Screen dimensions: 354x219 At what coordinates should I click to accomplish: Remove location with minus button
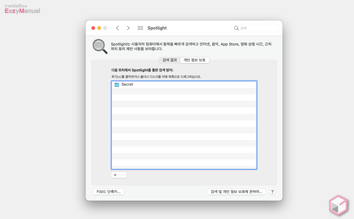click(x=123, y=175)
